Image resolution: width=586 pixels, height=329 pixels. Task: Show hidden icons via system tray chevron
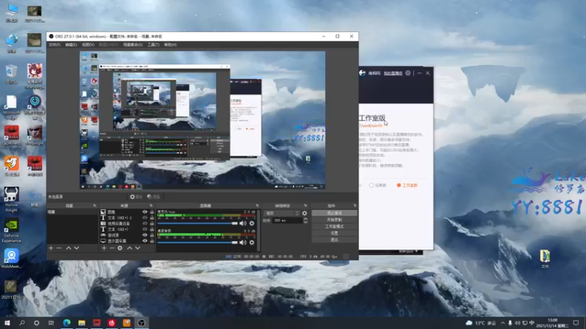click(502, 323)
